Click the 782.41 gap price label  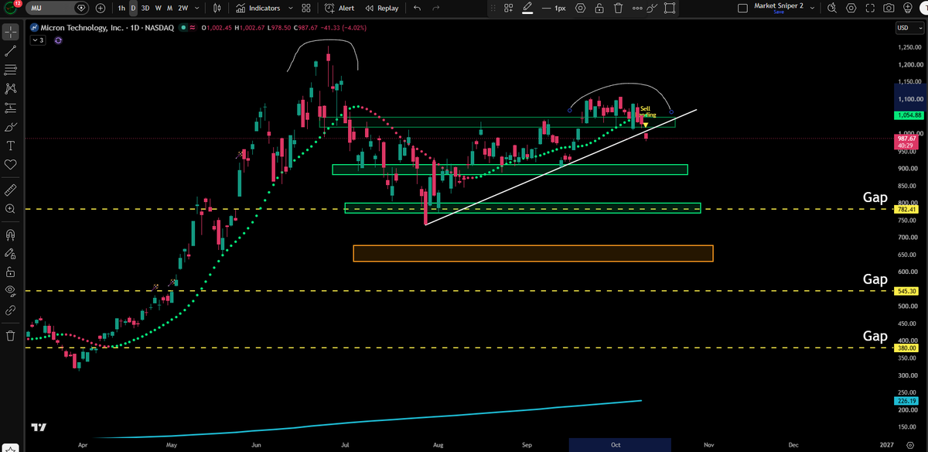coord(907,209)
